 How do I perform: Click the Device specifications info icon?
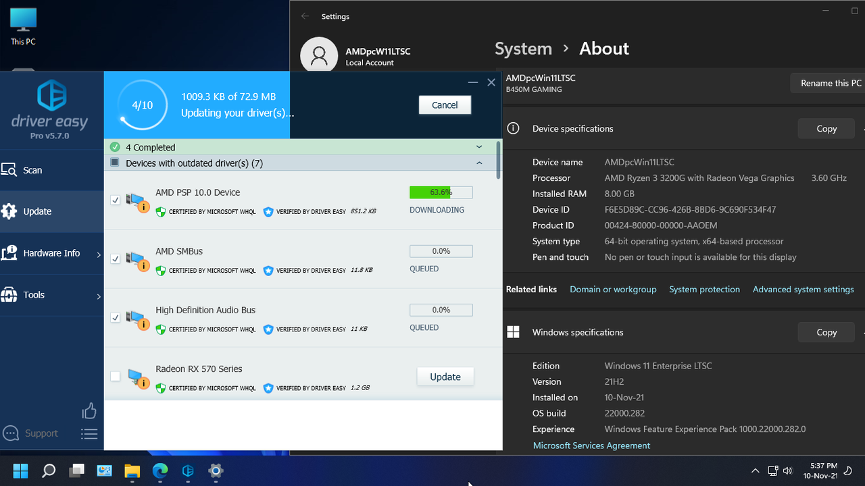(x=514, y=128)
